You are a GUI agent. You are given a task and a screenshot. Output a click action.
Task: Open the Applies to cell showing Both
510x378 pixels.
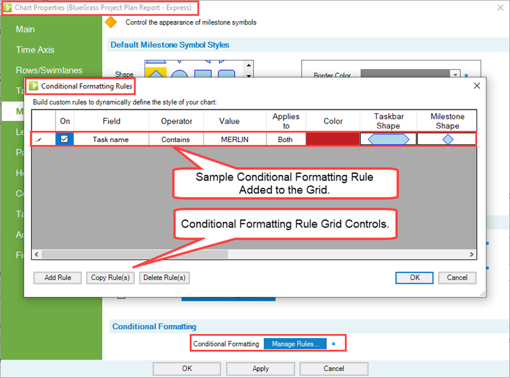(x=286, y=139)
